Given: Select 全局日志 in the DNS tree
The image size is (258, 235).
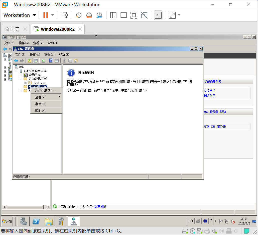Looking at the screenshot, I should click(x=35, y=75).
